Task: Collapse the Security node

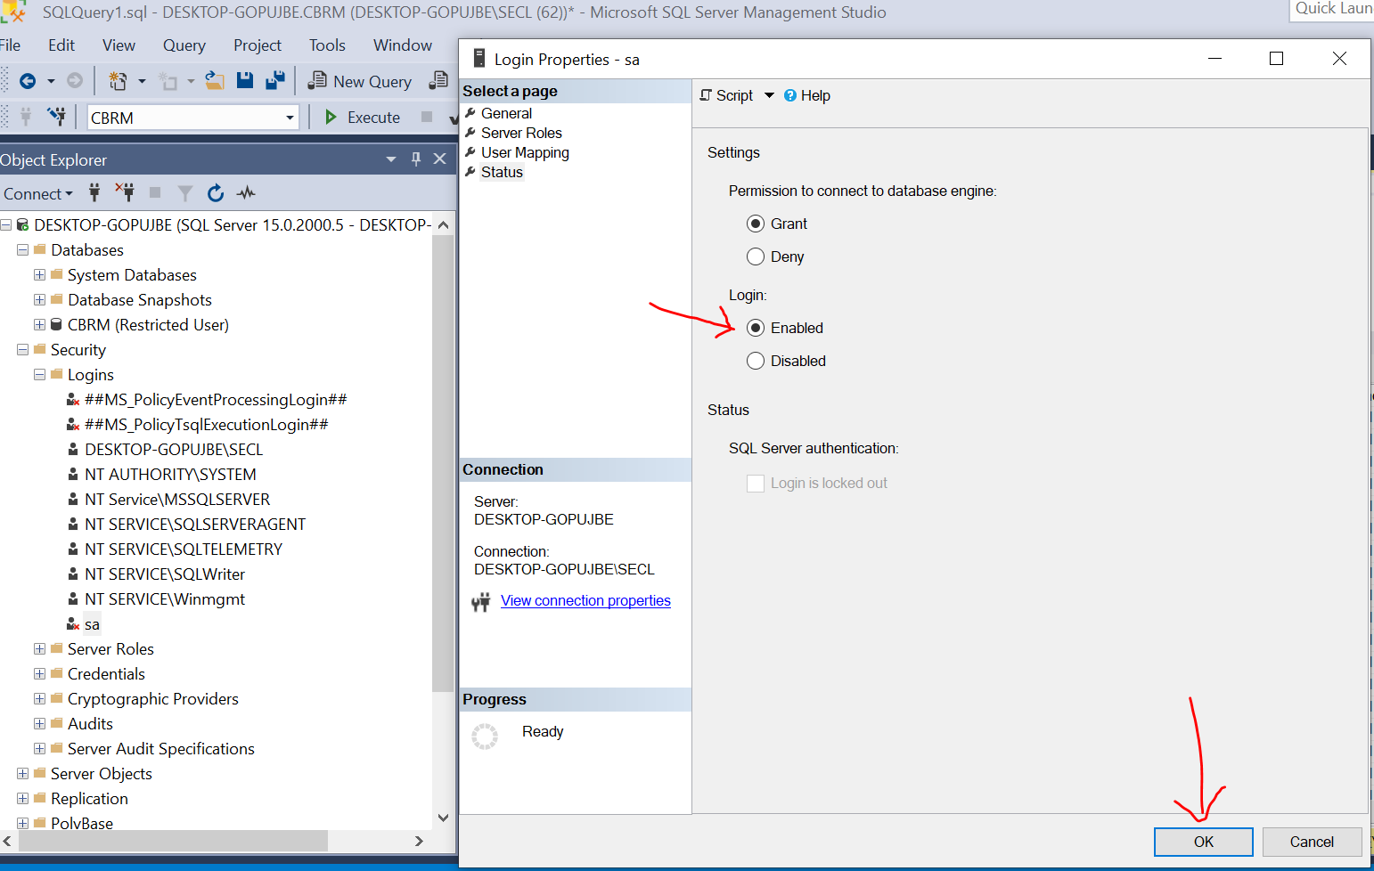Action: [22, 350]
